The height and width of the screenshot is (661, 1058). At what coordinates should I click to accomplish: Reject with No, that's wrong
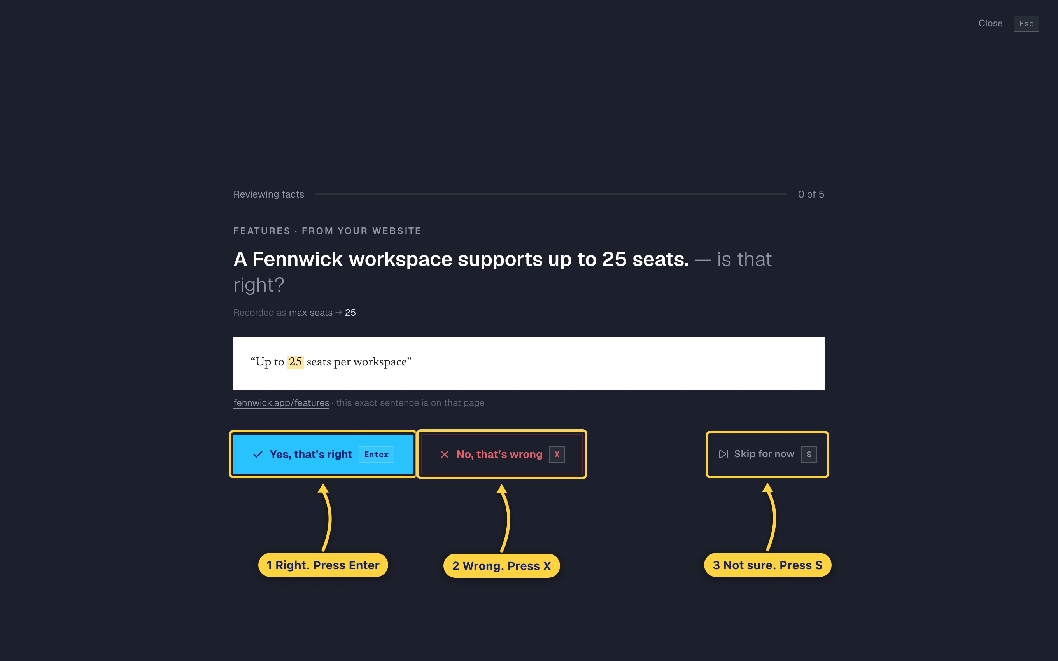(x=501, y=454)
